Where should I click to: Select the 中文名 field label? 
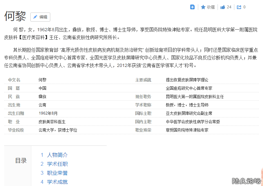[14, 80]
